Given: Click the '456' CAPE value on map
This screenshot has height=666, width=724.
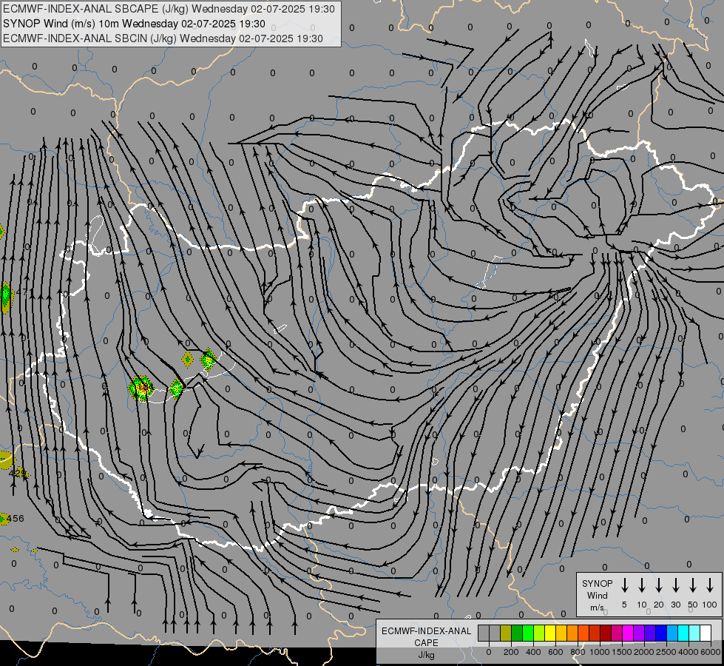Looking at the screenshot, I should [x=16, y=519].
